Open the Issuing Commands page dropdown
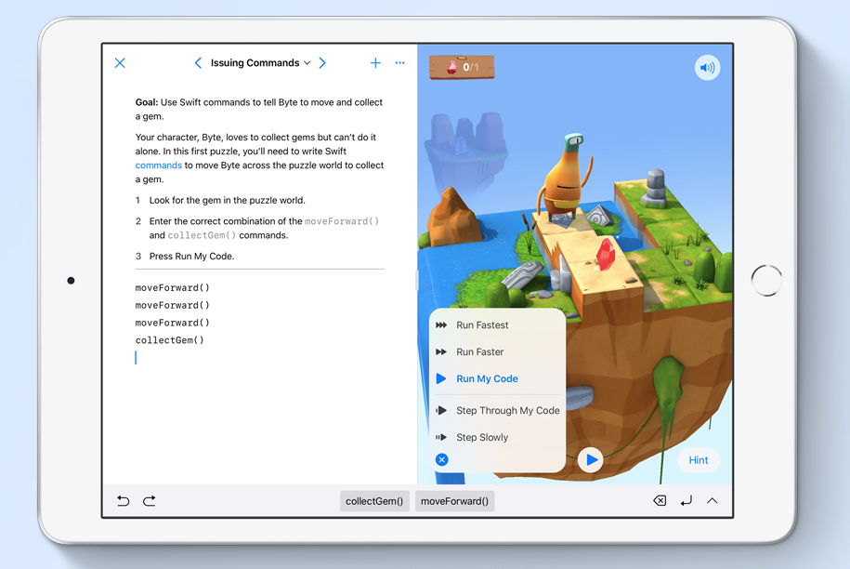The height and width of the screenshot is (569, 850). pyautogui.click(x=260, y=63)
